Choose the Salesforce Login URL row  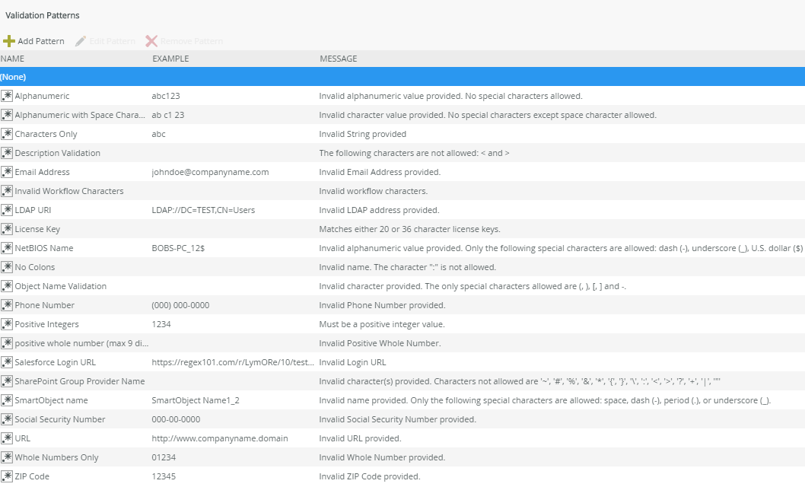(x=55, y=362)
